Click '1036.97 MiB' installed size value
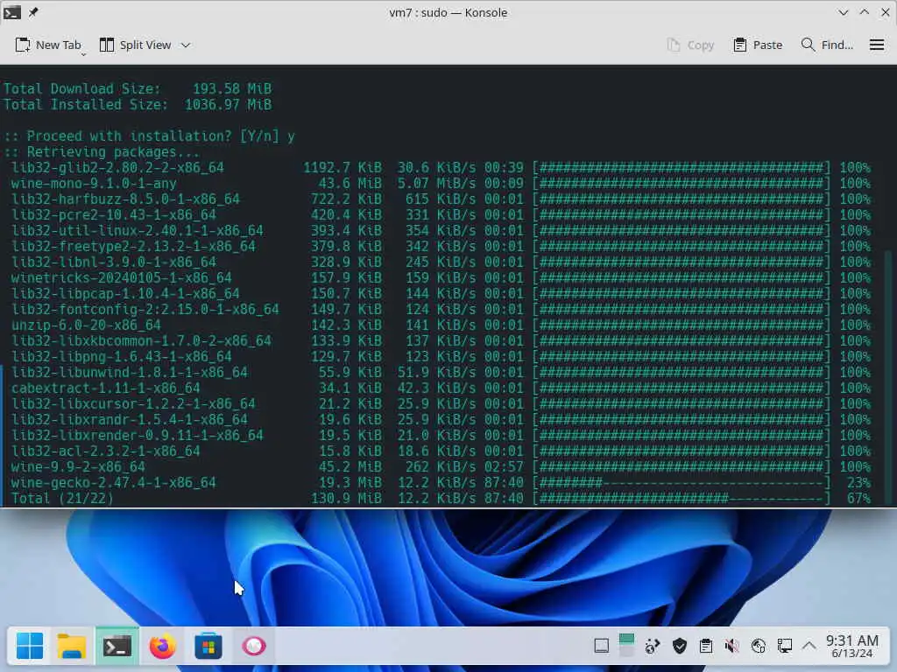 pos(229,105)
